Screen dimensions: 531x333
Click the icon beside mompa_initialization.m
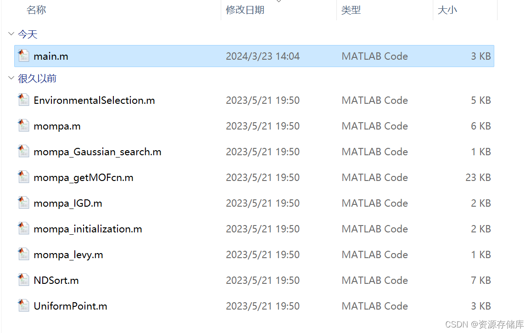[x=23, y=229]
